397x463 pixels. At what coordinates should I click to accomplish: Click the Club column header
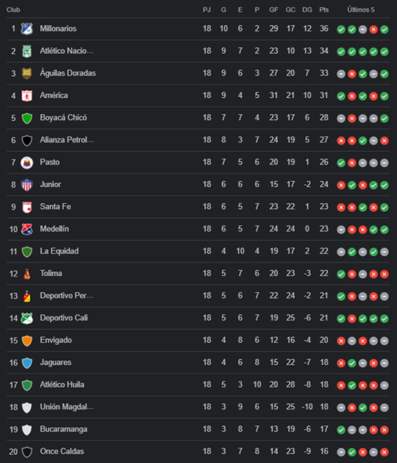coord(13,10)
